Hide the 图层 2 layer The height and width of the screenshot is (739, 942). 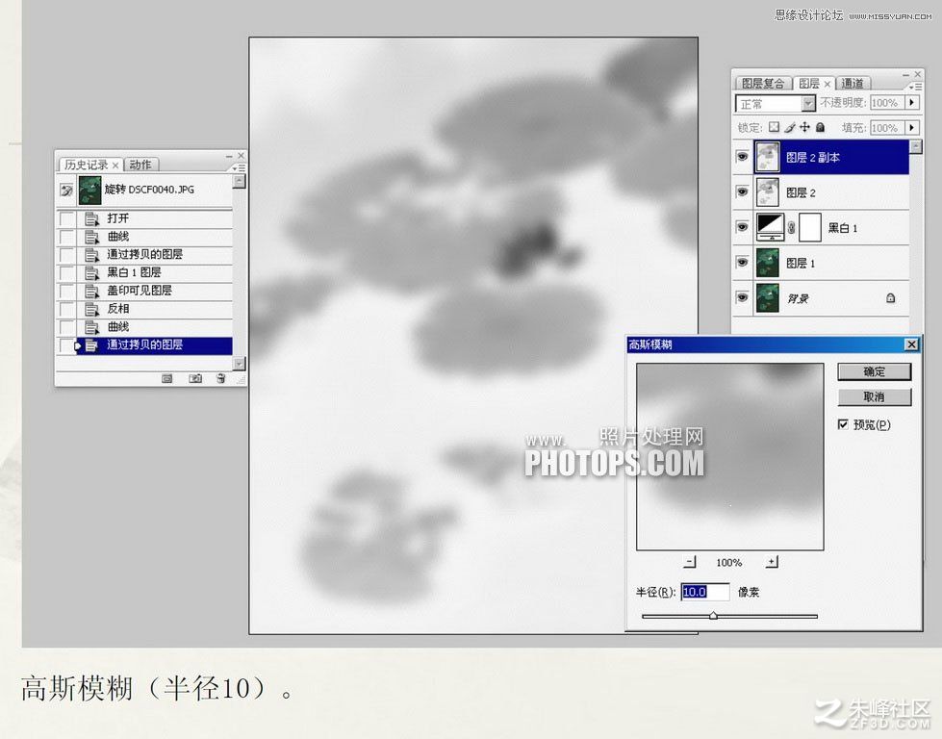click(x=742, y=192)
